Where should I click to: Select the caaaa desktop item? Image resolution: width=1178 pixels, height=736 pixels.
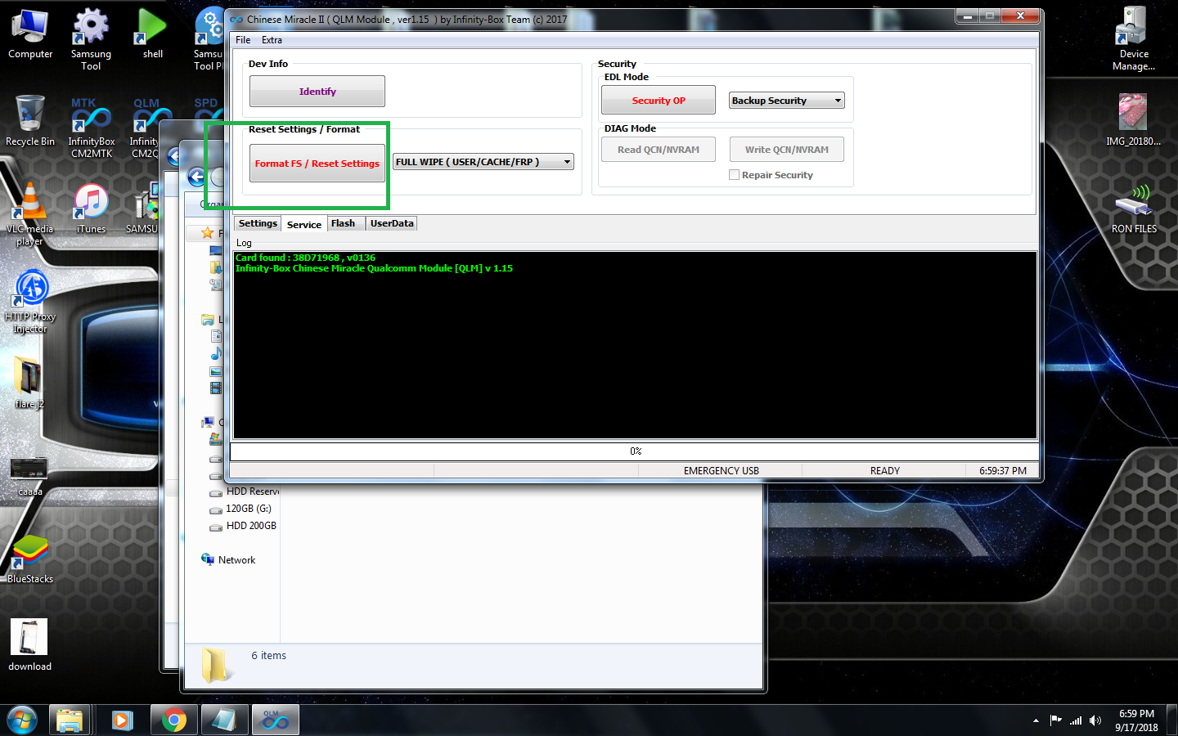pos(29,476)
